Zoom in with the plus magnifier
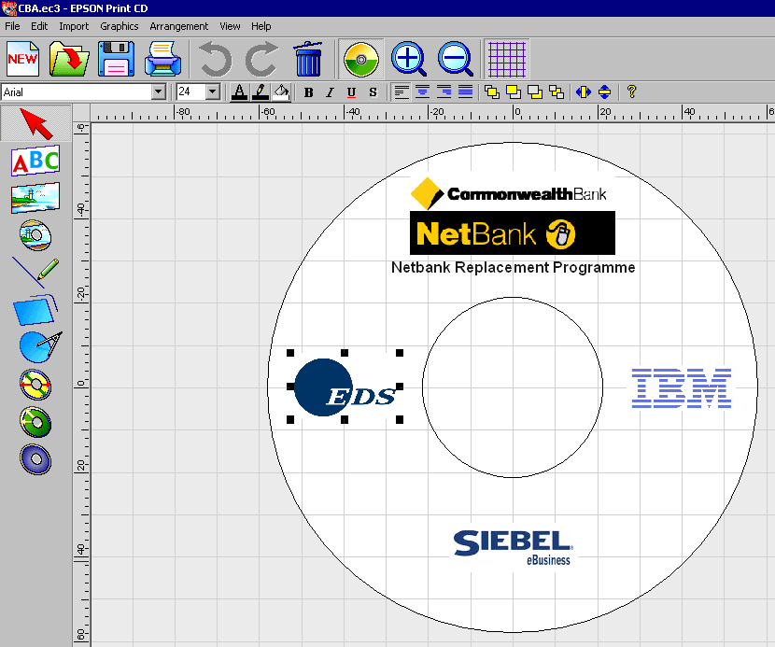775x647 pixels. tap(409, 60)
